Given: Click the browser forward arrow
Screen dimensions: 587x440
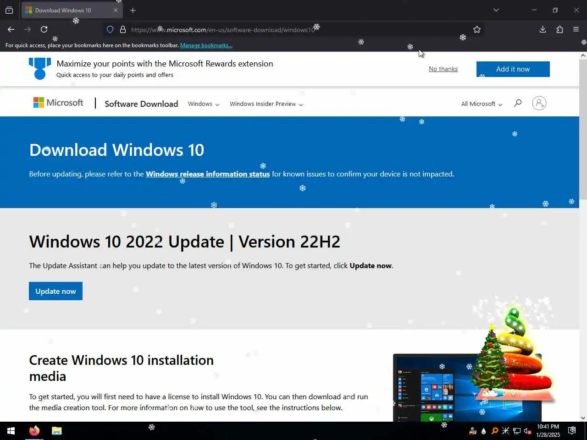Looking at the screenshot, I should (28, 29).
